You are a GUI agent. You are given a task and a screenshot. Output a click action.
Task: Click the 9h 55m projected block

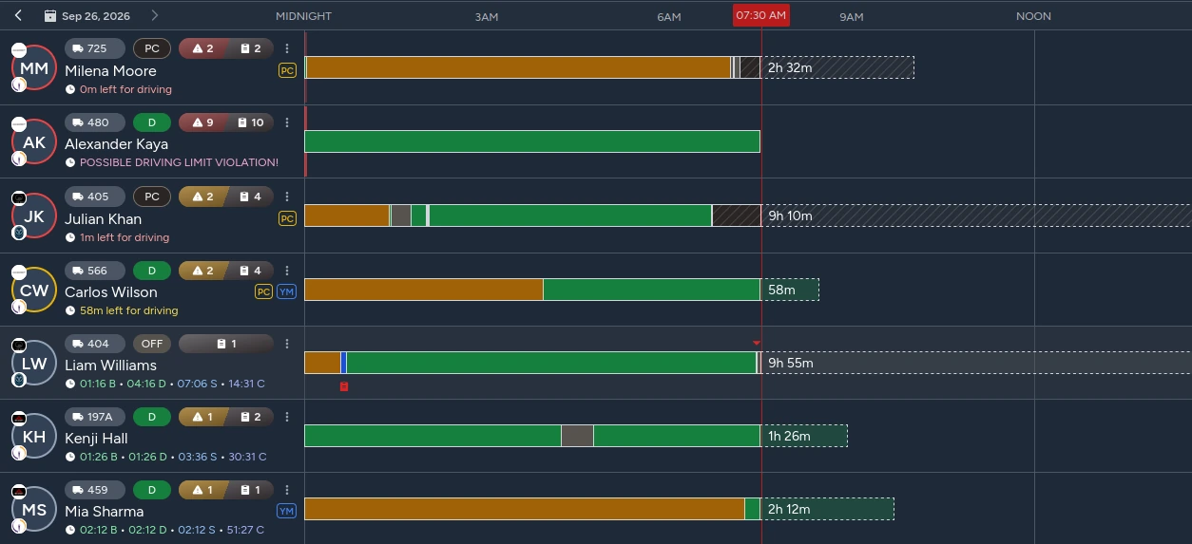pyautogui.click(x=976, y=363)
